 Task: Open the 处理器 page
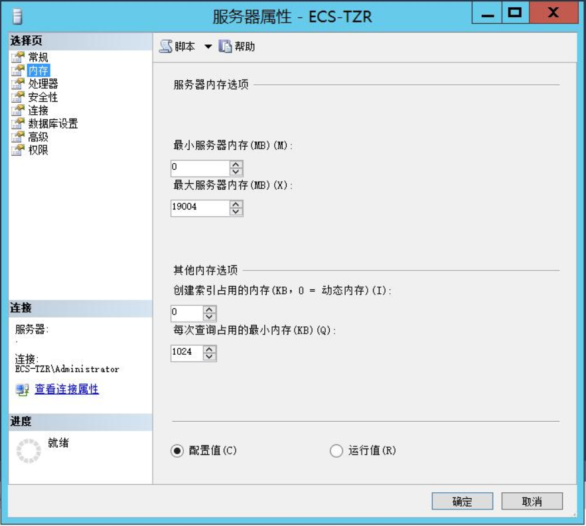43,84
